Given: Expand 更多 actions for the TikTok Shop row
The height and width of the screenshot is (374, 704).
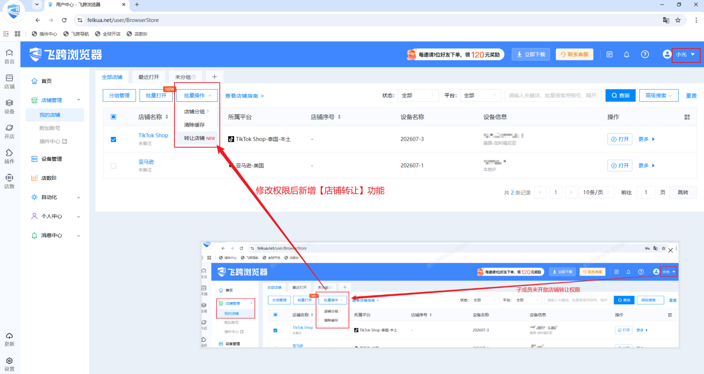Looking at the screenshot, I should (646, 139).
